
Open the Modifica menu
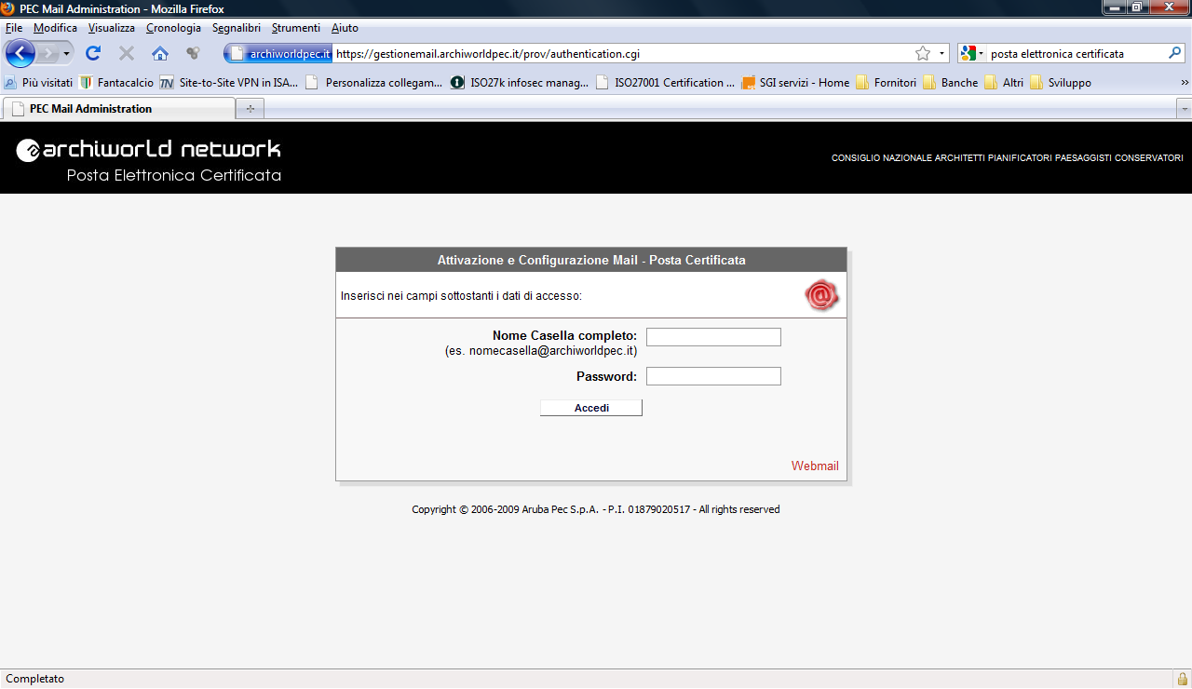click(x=55, y=28)
